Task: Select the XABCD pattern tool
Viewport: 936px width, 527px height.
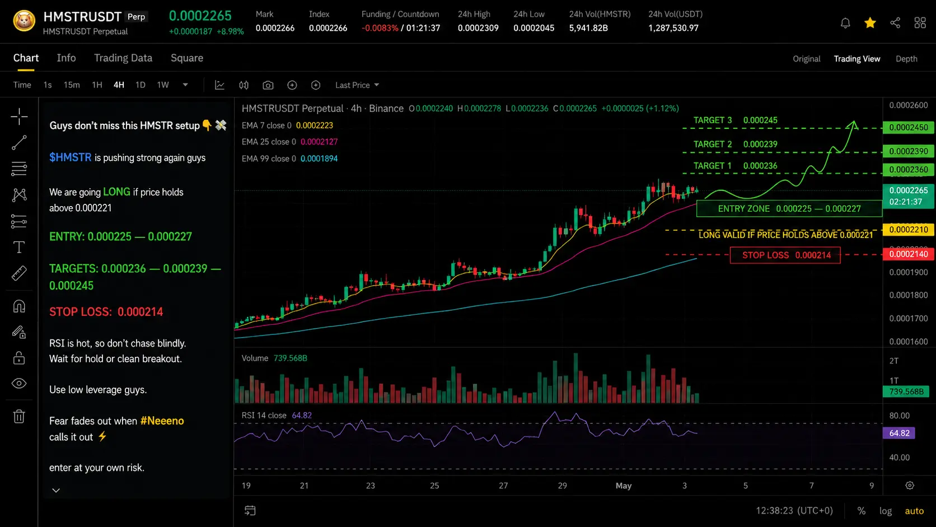Action: (x=19, y=195)
